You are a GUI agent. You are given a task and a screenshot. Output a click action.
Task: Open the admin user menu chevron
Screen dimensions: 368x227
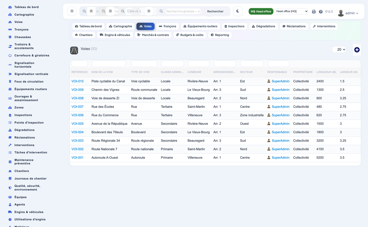(357, 13)
